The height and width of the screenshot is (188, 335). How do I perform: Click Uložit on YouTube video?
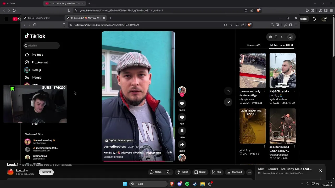(x=200, y=172)
